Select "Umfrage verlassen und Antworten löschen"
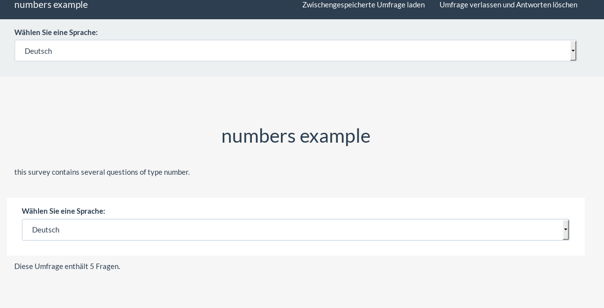This screenshot has width=604, height=308. click(x=508, y=5)
